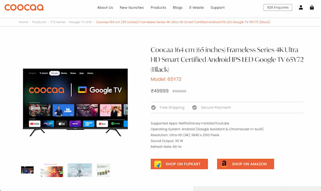Open the About Us menu
The width and height of the screenshot is (321, 191).
tap(105, 8)
